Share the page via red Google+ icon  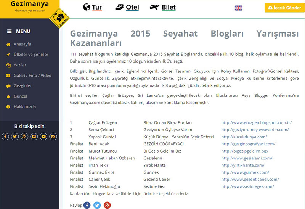[107, 205]
